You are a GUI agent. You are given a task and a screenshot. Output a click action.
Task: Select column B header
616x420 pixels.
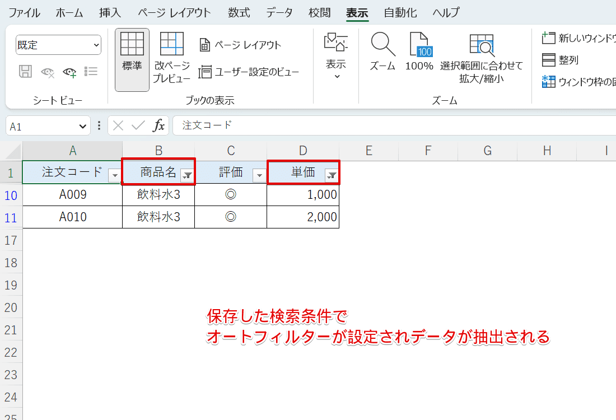(x=158, y=151)
